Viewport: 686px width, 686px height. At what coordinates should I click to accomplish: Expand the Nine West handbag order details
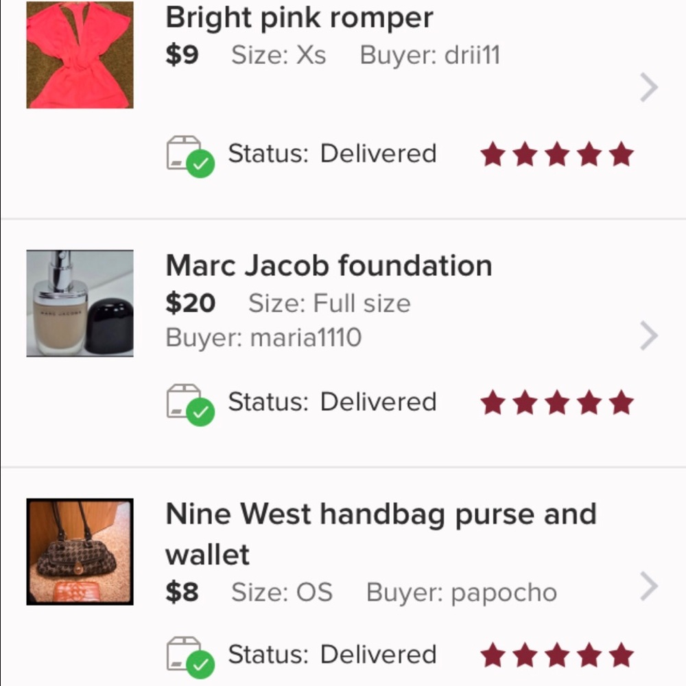[648, 587]
